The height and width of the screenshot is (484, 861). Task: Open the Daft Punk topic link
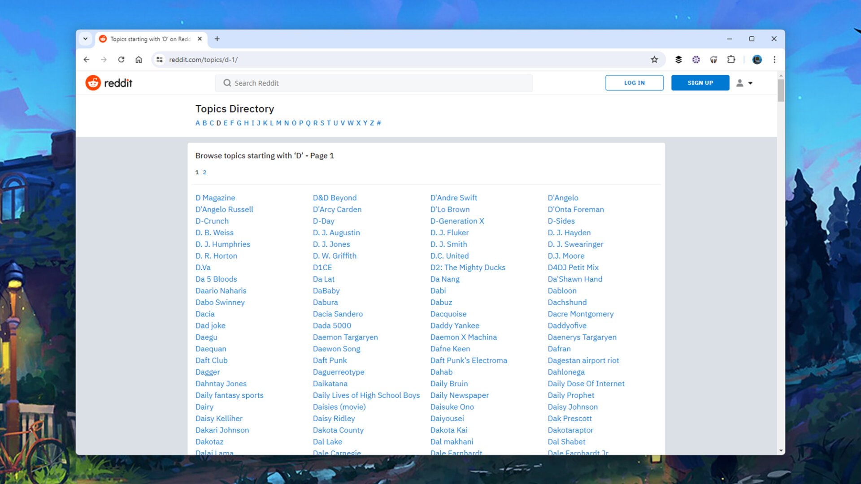(x=330, y=360)
